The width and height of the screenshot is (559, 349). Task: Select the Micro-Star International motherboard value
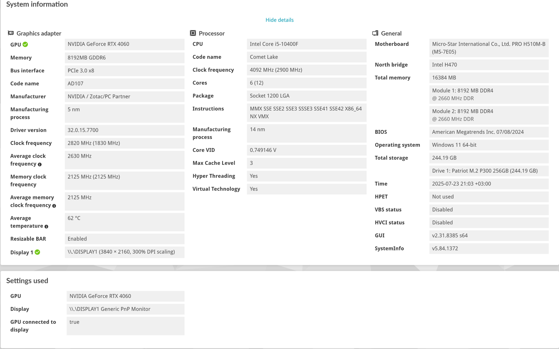pyautogui.click(x=489, y=48)
